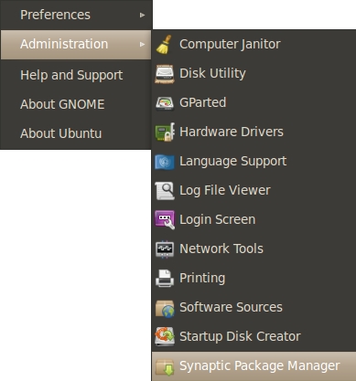
Task: Launch Network Tools label
Action: coord(221,249)
